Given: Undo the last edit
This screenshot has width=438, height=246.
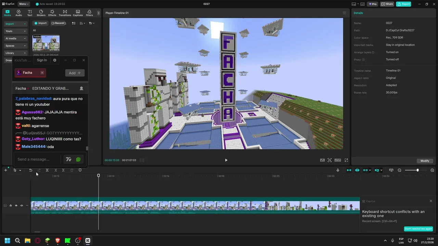Looking at the screenshot, I should (x=30, y=170).
